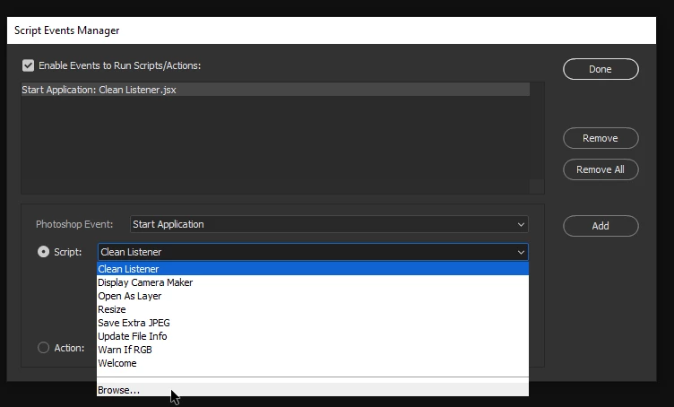Select the Action radio button
Screen dimensions: 674x407
click(x=43, y=347)
